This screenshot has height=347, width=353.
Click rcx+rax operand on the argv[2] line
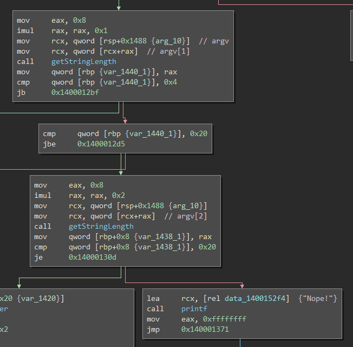pos(136,216)
